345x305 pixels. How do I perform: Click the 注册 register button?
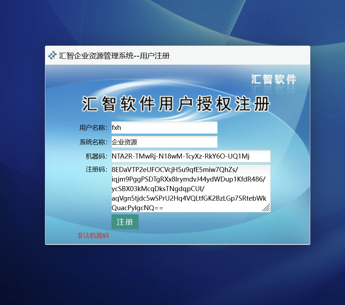point(125,222)
